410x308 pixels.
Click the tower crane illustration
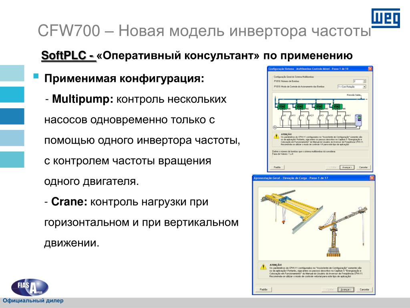tap(343, 232)
